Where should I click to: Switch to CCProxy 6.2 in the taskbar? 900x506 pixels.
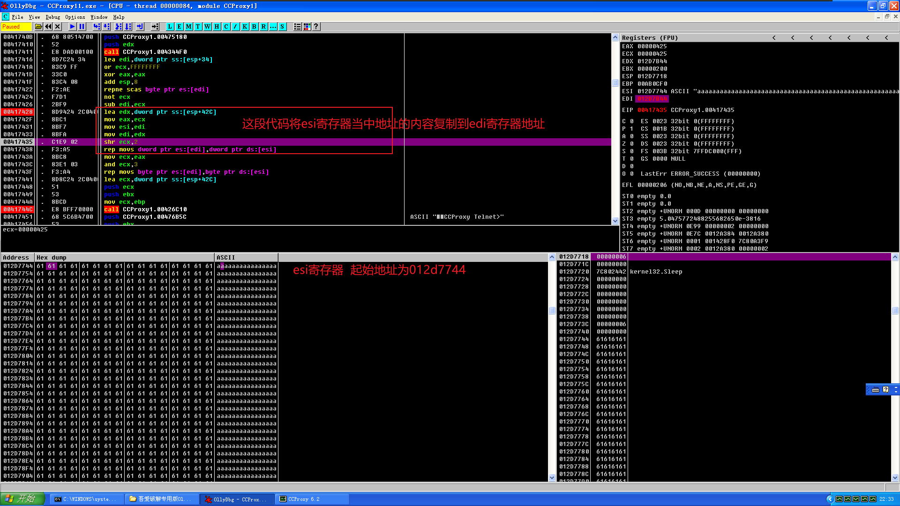(x=312, y=499)
